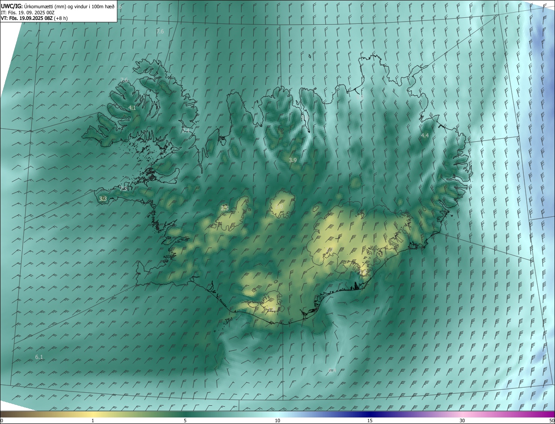The width and height of the screenshot is (555, 424).
Task: Click the 50 tick on the color scale
Action: pyautogui.click(x=552, y=421)
